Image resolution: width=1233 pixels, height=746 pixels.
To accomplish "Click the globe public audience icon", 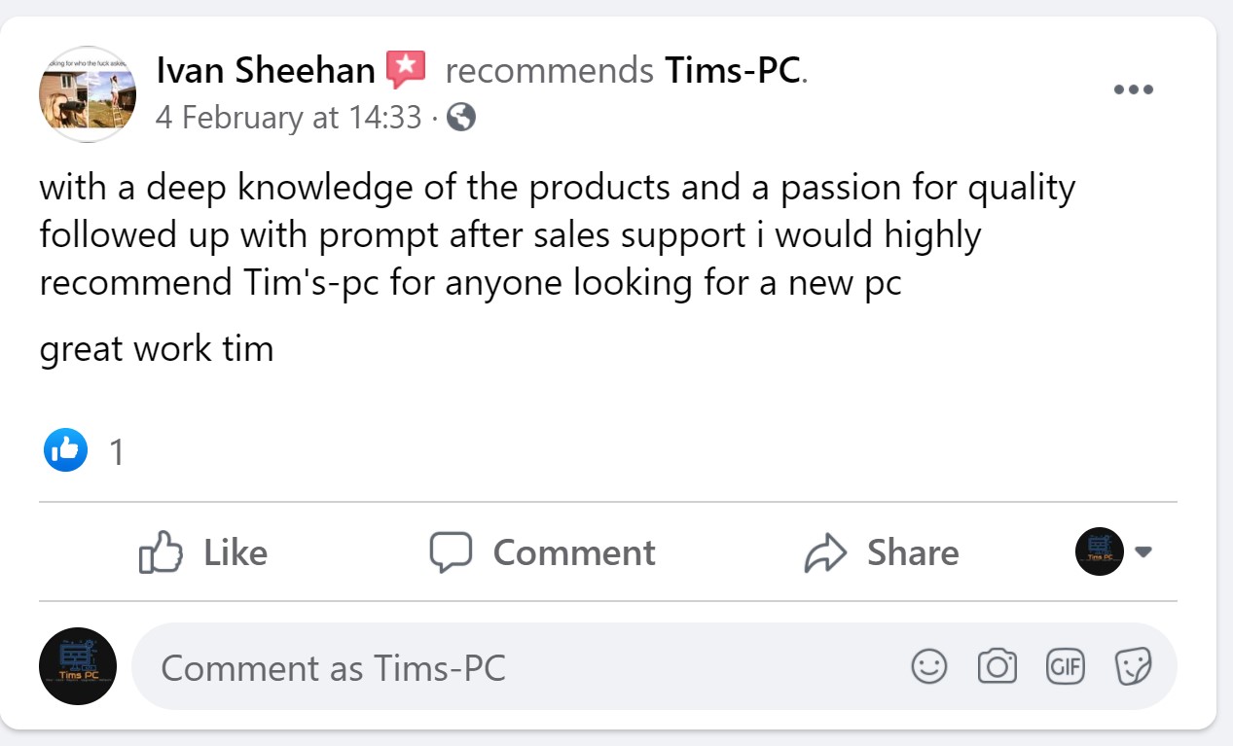I will pos(461,118).
